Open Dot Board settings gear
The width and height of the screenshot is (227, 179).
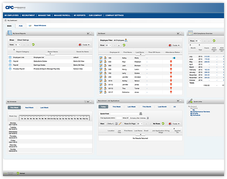178,34
